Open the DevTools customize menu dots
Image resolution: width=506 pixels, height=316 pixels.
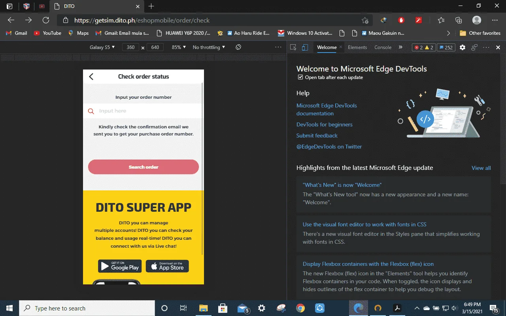[487, 47]
